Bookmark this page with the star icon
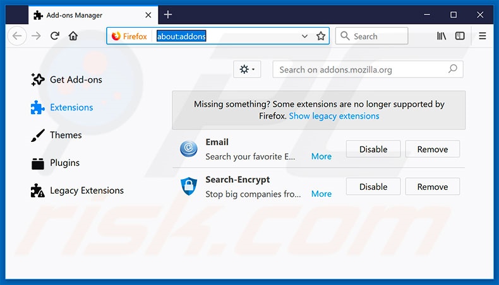This screenshot has width=499, height=285. 321,36
